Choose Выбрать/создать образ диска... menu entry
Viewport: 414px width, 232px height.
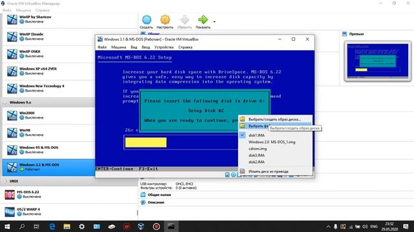point(275,119)
